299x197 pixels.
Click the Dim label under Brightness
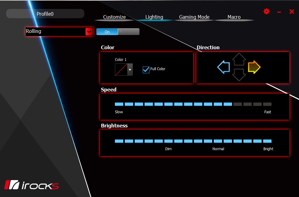168,149
